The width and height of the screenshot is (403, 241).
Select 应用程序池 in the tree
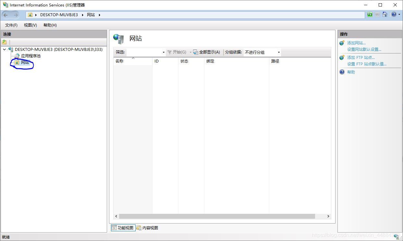point(31,56)
